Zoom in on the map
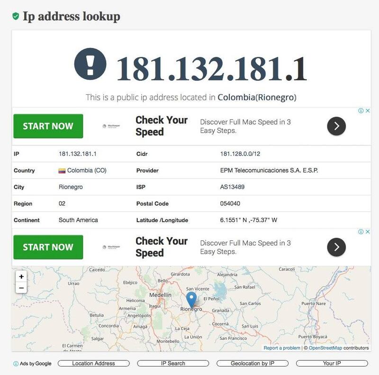Viewport: 379px width, 375px height. click(x=21, y=276)
